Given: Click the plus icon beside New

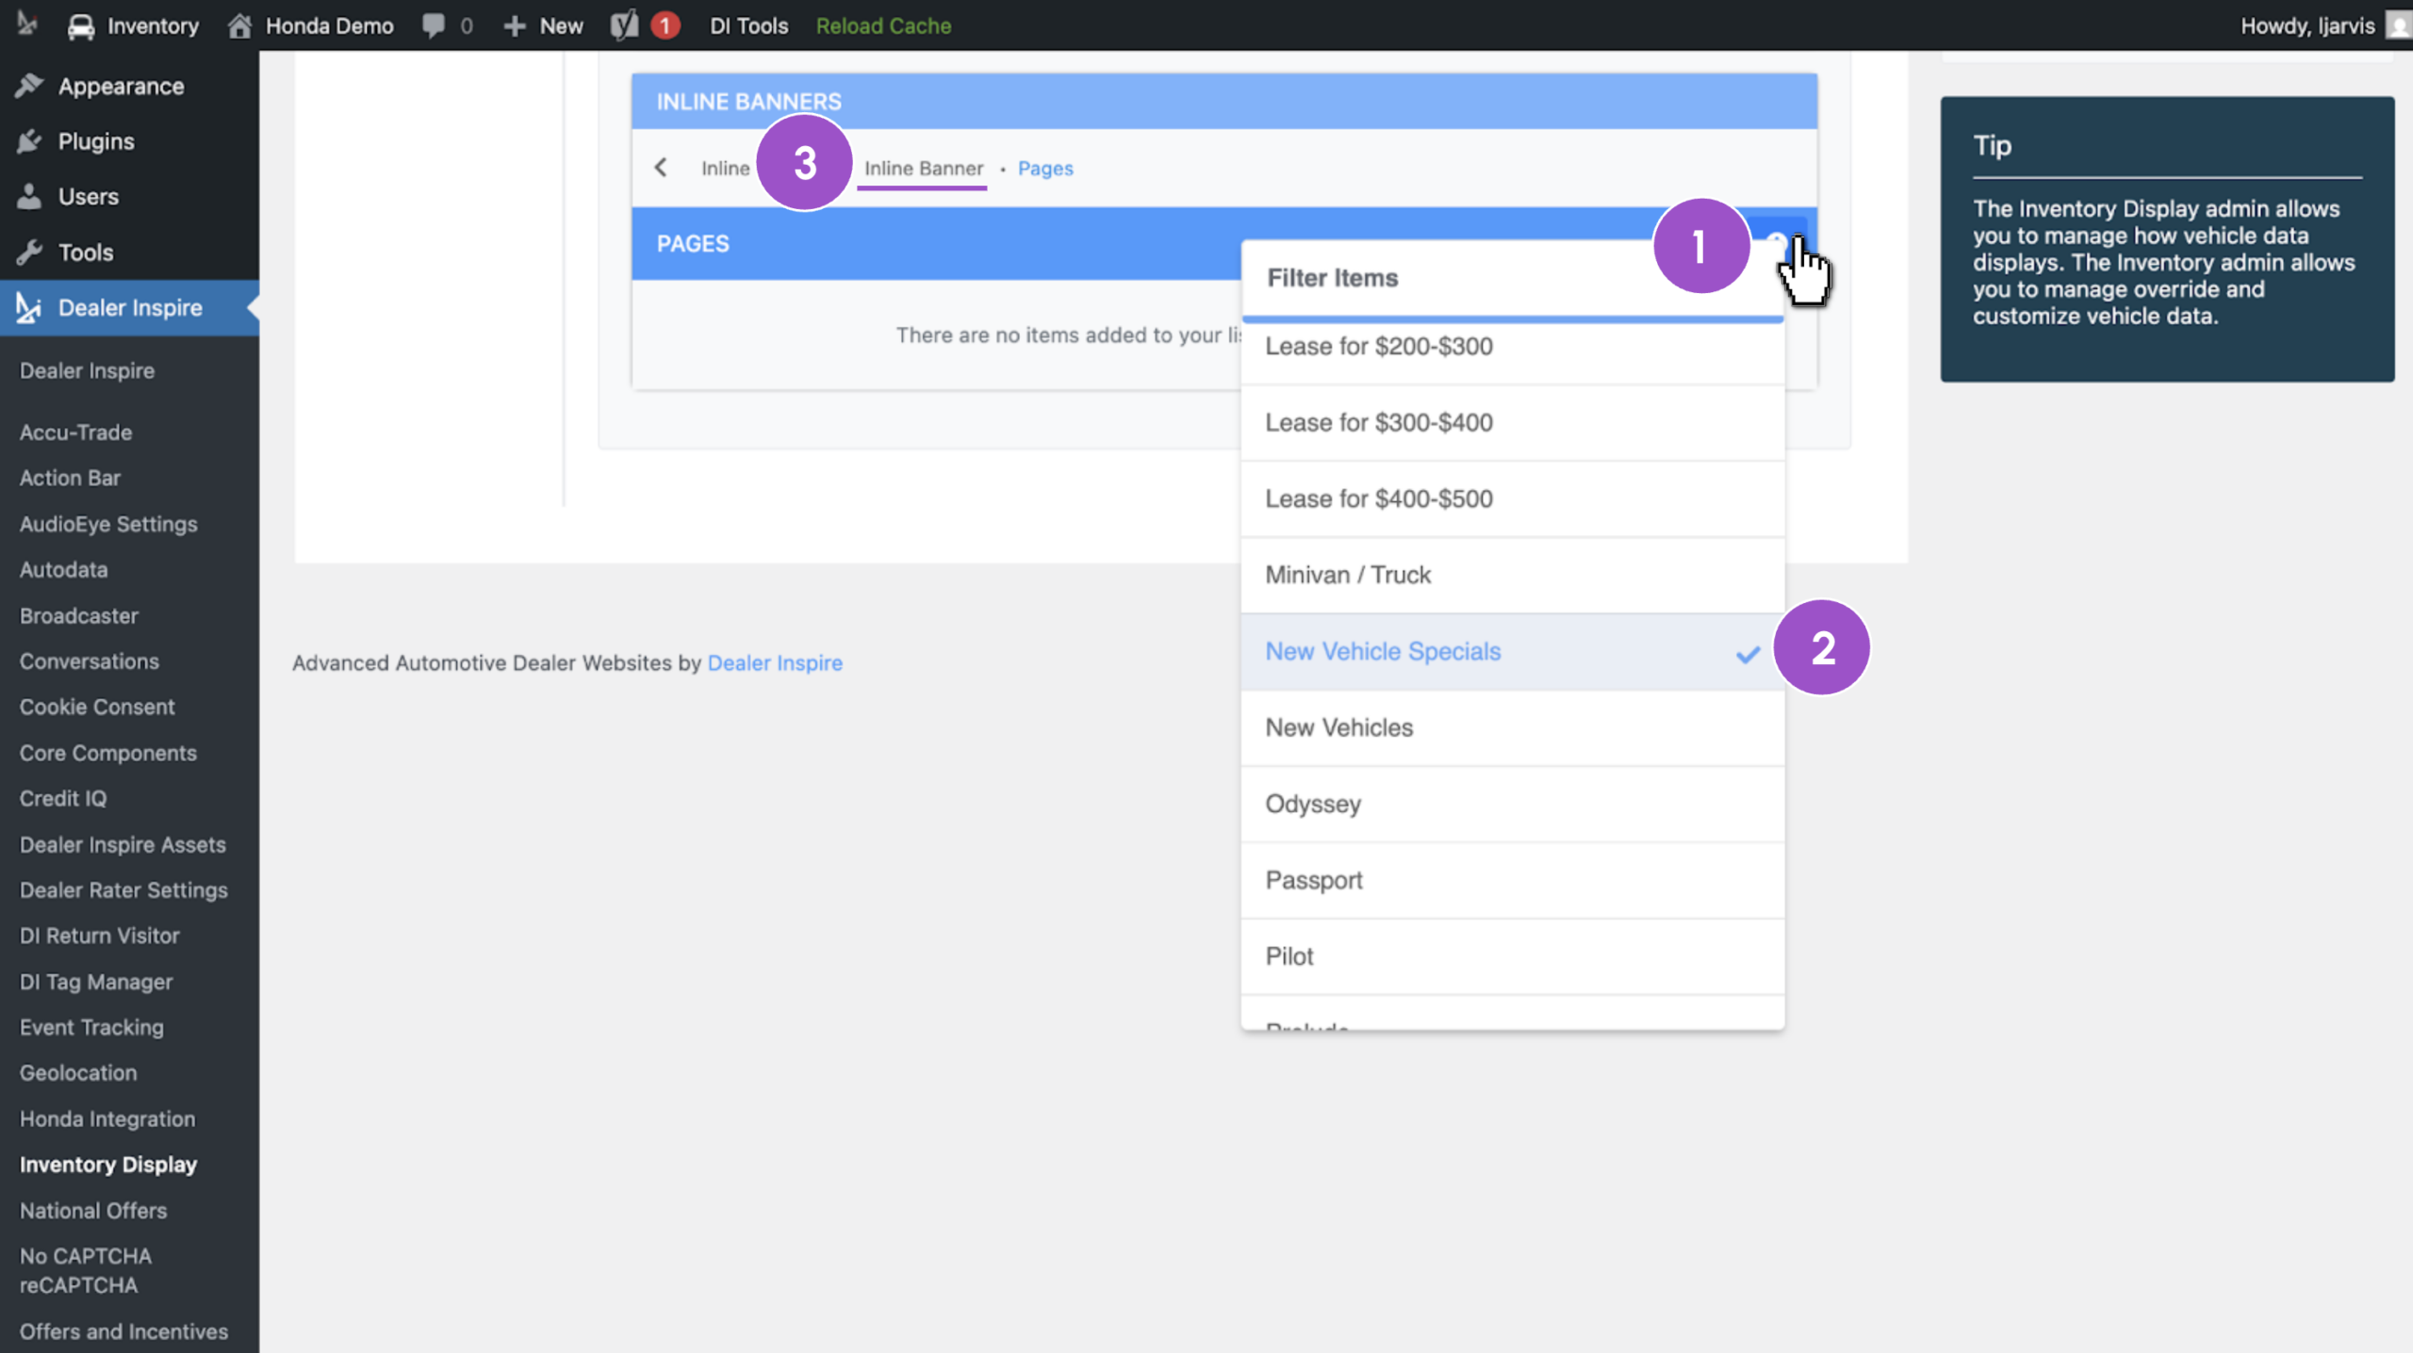Looking at the screenshot, I should (x=514, y=25).
